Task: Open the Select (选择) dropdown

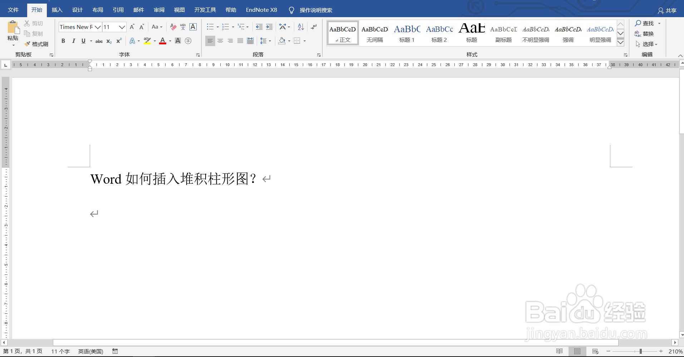Action: tap(646, 44)
